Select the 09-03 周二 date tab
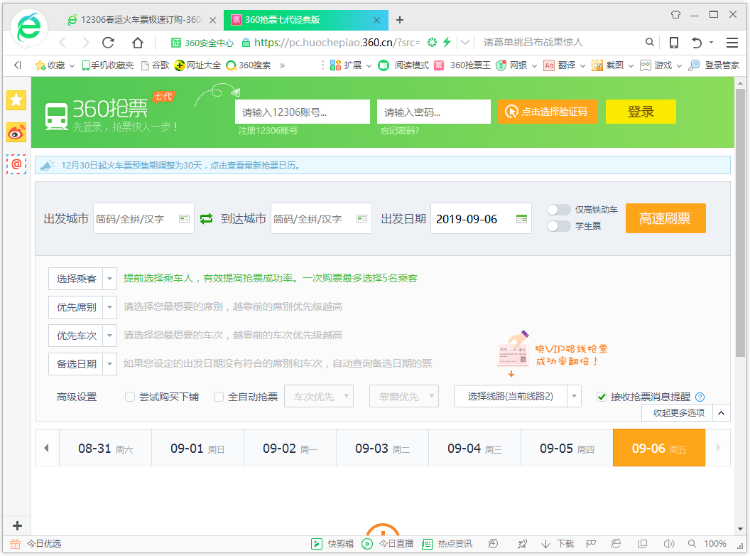This screenshot has width=750, height=556. [x=382, y=449]
